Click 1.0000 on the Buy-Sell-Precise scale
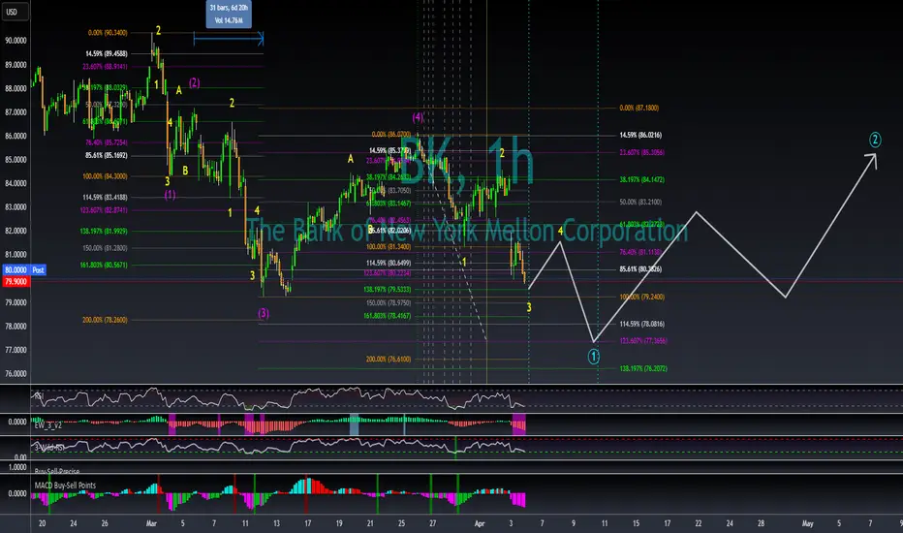The image size is (903, 533). coord(17,467)
